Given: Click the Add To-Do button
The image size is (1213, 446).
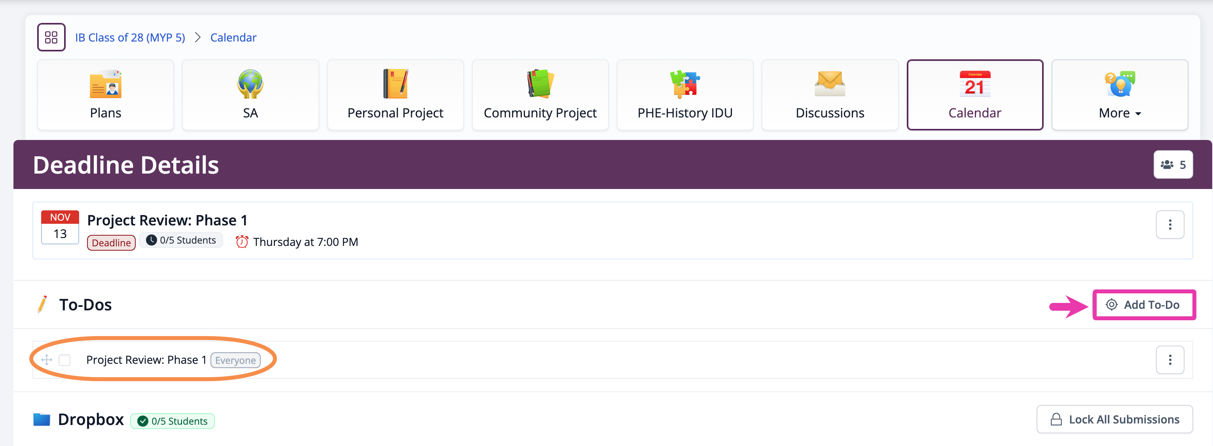Looking at the screenshot, I should point(1143,305).
